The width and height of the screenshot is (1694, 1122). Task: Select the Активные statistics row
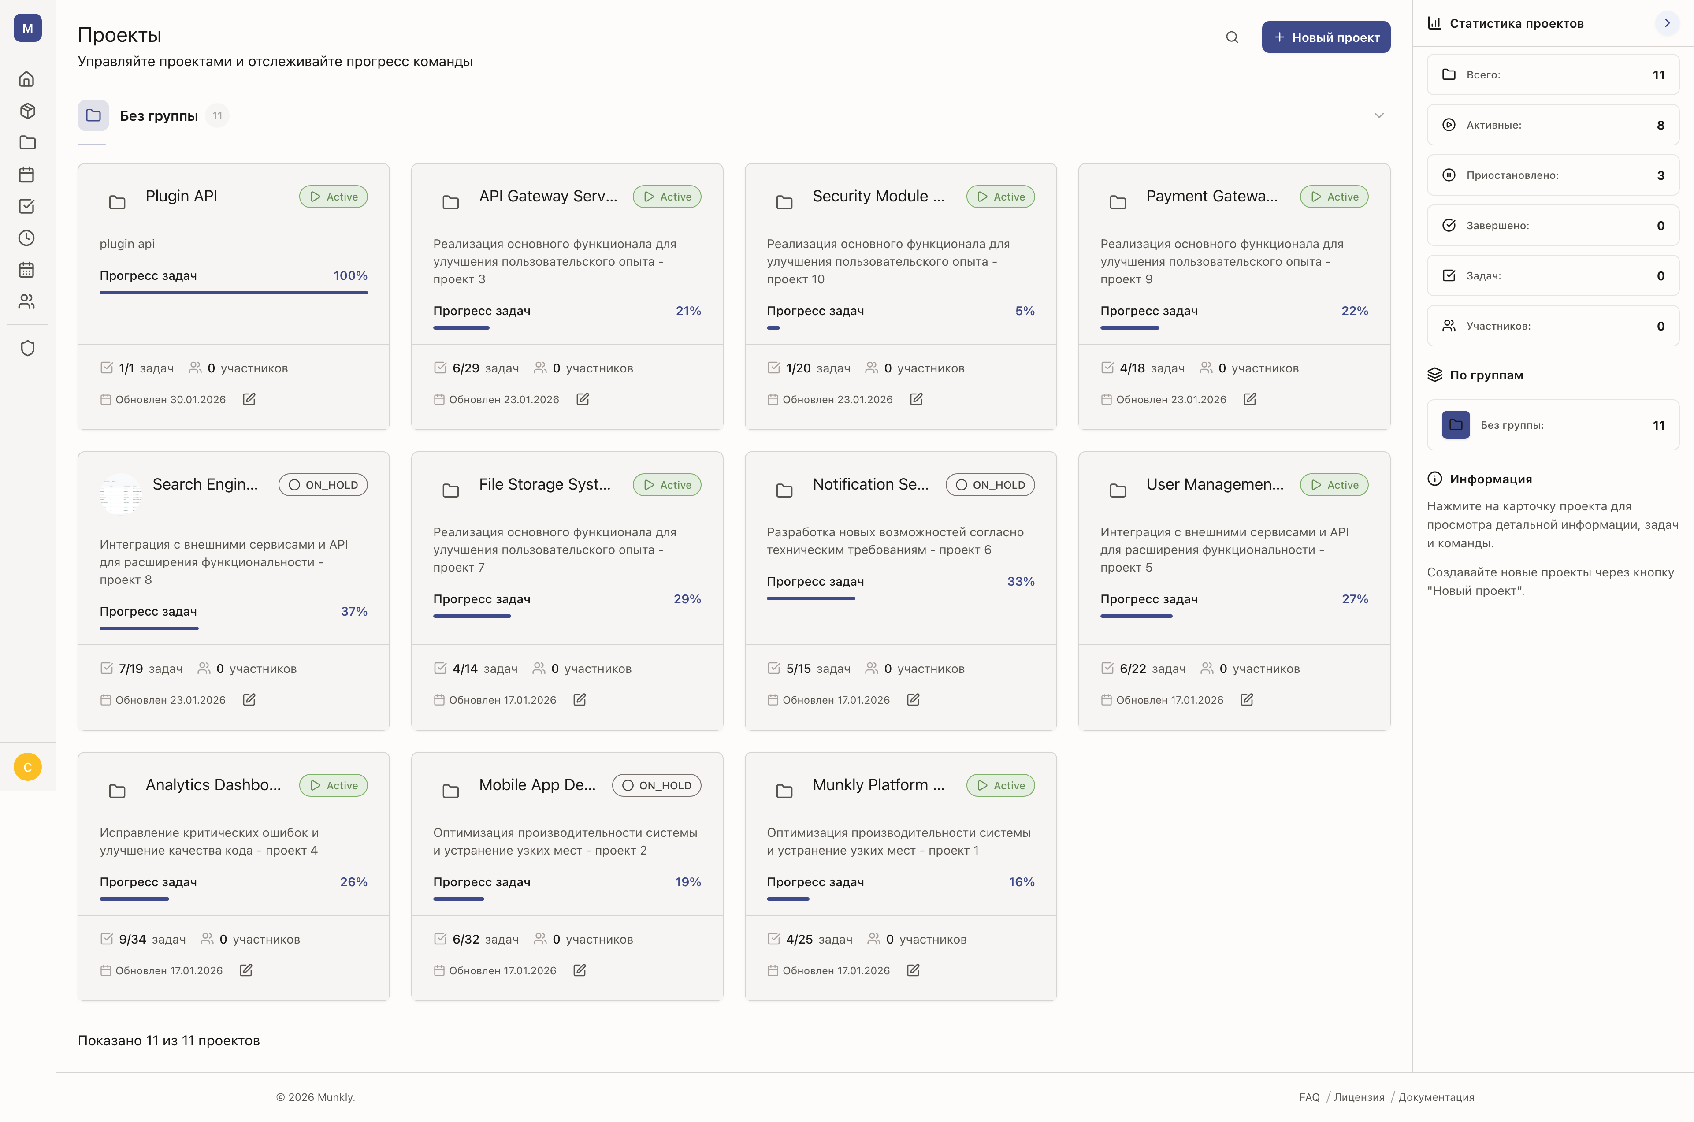pyautogui.click(x=1553, y=125)
